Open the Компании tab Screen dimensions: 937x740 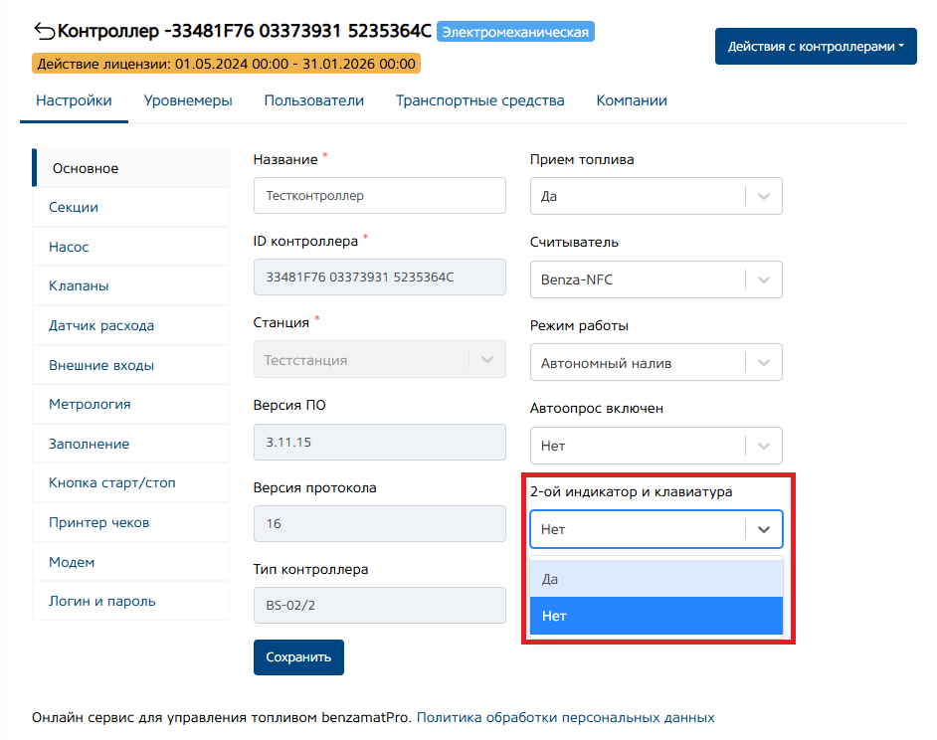point(632,100)
